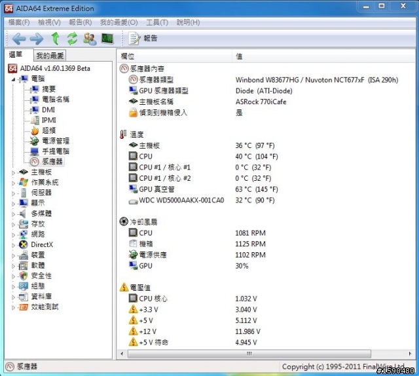Click the +12 V voltage warning icon

133,331
